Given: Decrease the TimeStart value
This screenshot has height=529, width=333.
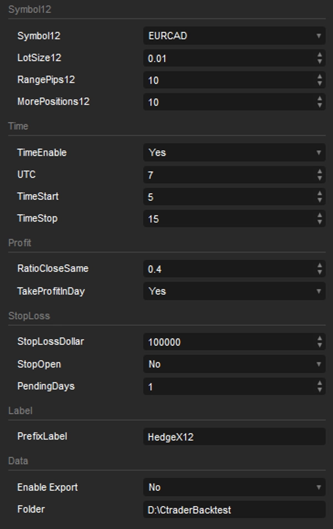Looking at the screenshot, I should tap(319, 199).
